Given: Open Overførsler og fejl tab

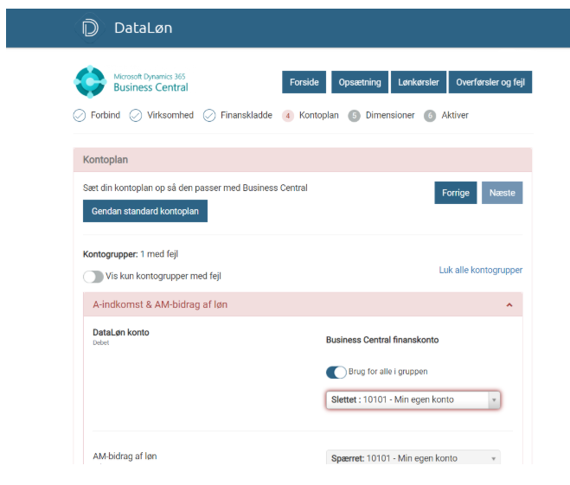Looking at the screenshot, I should point(490,83).
